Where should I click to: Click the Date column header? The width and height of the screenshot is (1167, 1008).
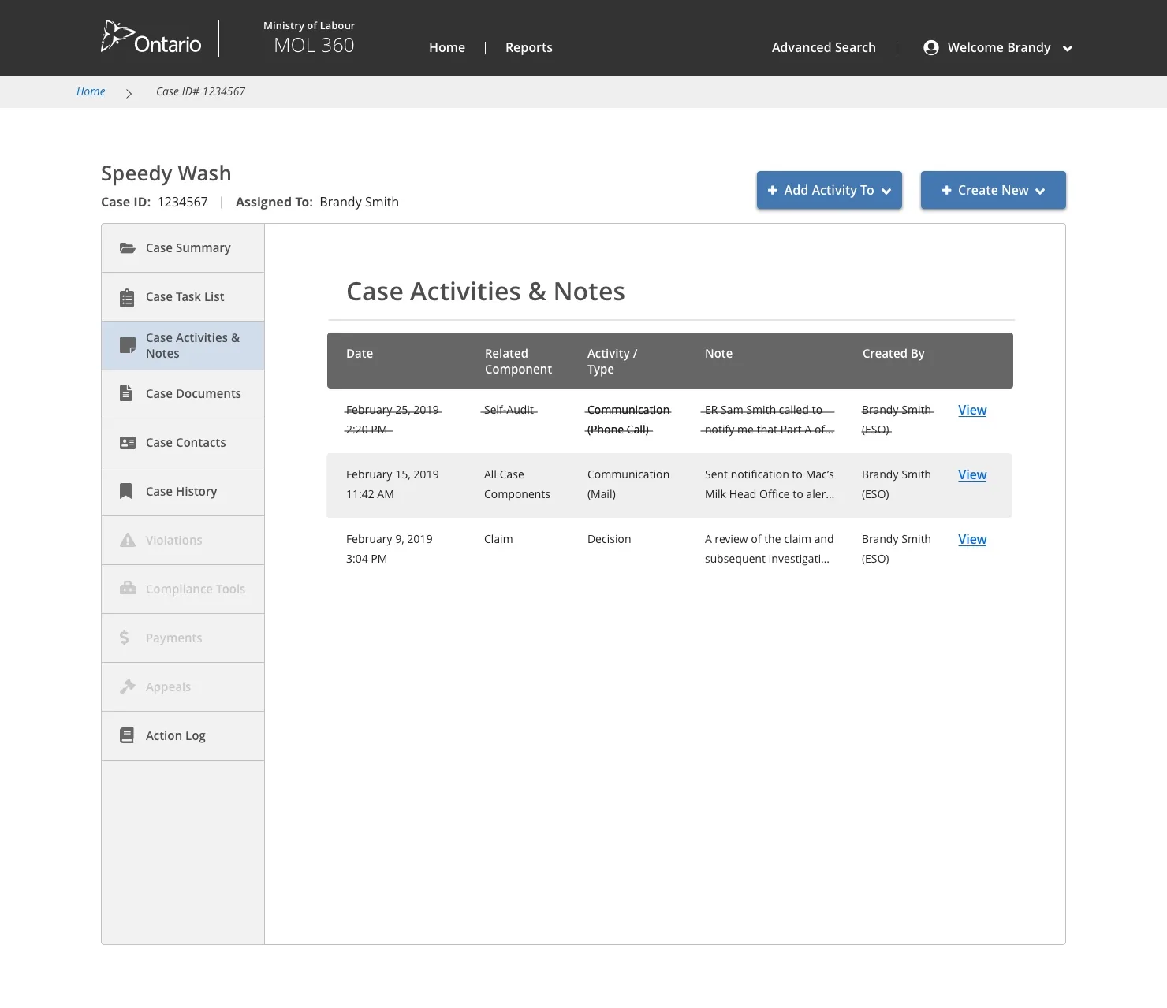(x=360, y=354)
